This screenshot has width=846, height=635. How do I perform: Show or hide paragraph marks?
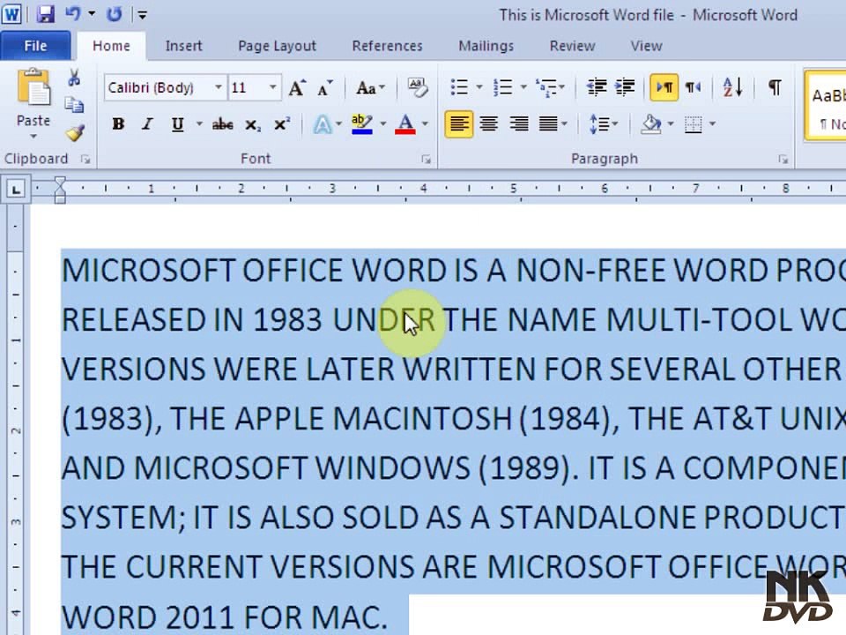click(775, 87)
